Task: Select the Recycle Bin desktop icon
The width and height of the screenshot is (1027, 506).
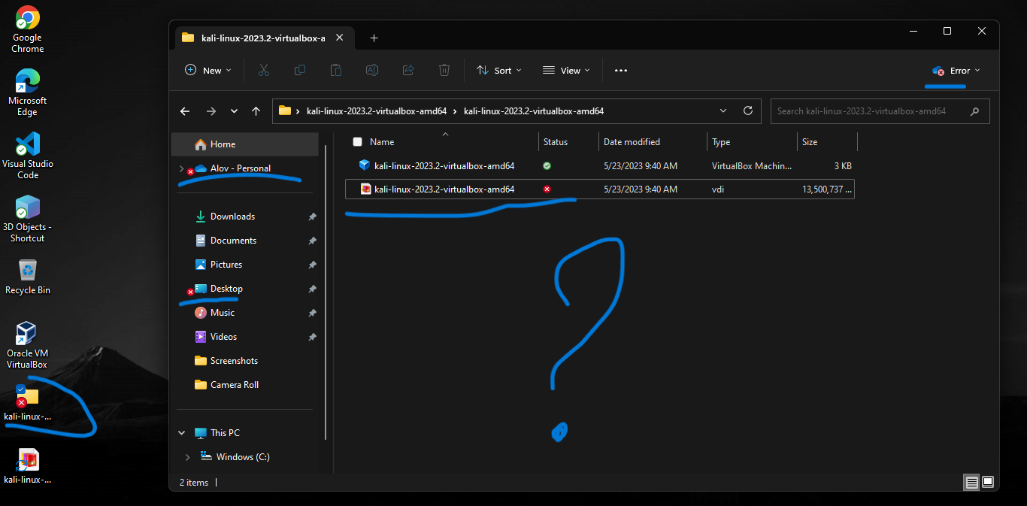Action: [x=28, y=277]
